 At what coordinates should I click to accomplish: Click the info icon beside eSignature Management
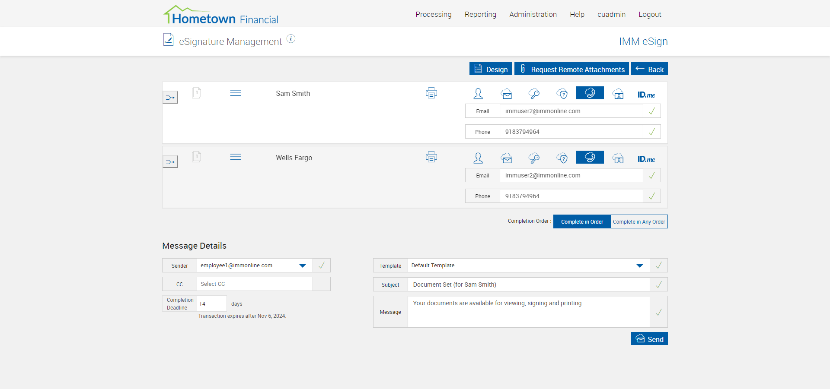tap(291, 39)
